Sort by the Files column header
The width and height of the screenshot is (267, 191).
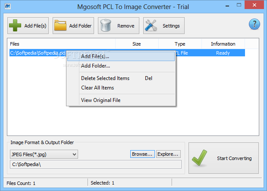pyautogui.click(x=62, y=44)
